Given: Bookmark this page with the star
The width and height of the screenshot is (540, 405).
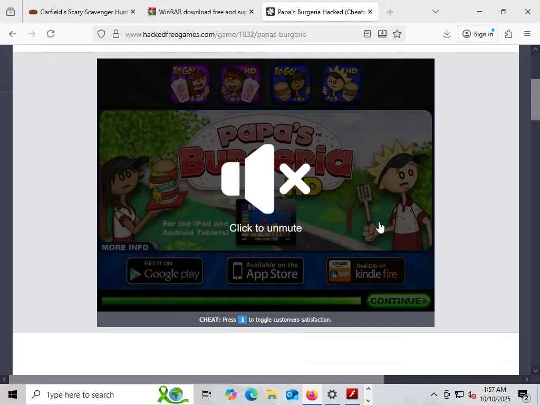Looking at the screenshot, I should 397,34.
